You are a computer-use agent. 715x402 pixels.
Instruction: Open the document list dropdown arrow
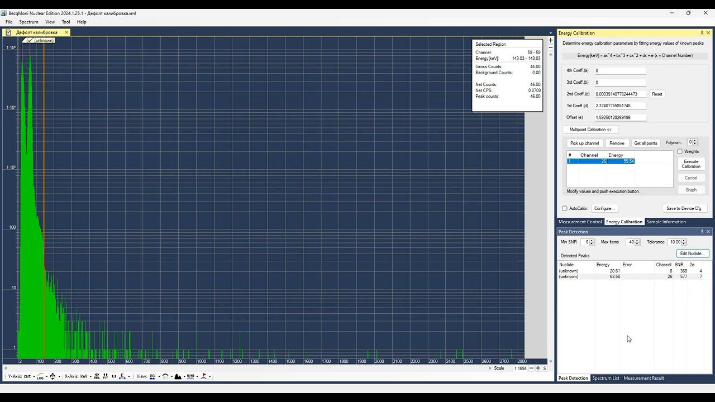[550, 32]
